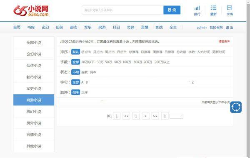Select 玄幻小说 in the sidebar
The width and height of the screenshot is (250, 158).
[x=34, y=54]
